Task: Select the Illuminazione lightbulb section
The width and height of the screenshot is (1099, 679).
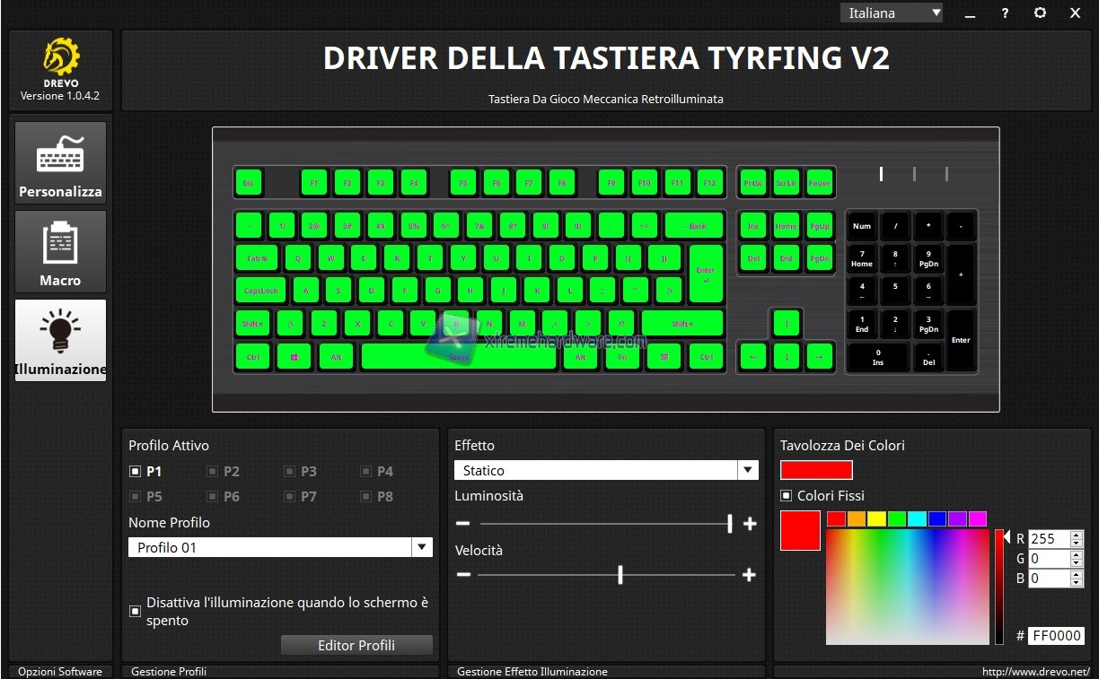Action: [60, 340]
